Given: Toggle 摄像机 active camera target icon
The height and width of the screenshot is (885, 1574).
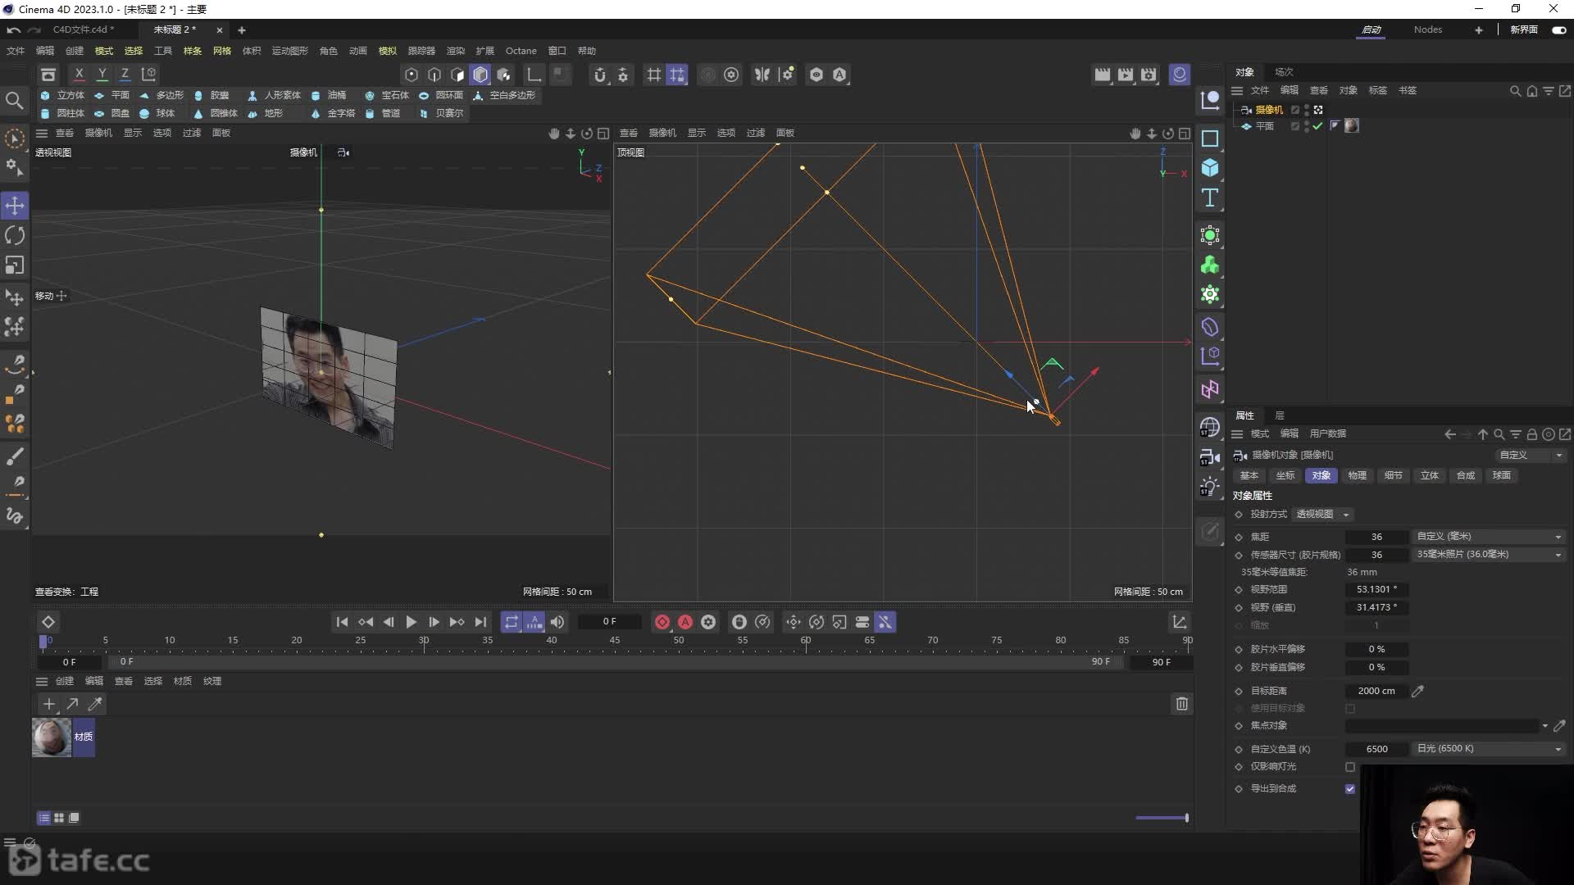Looking at the screenshot, I should pos(1318,110).
